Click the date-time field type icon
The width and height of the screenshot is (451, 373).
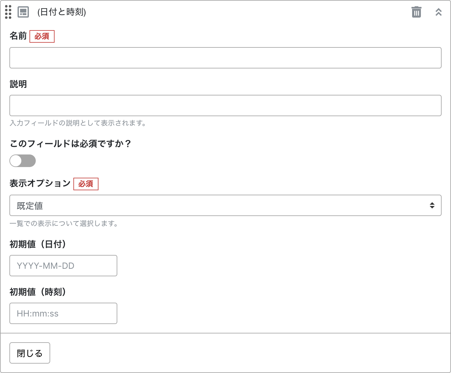(23, 12)
